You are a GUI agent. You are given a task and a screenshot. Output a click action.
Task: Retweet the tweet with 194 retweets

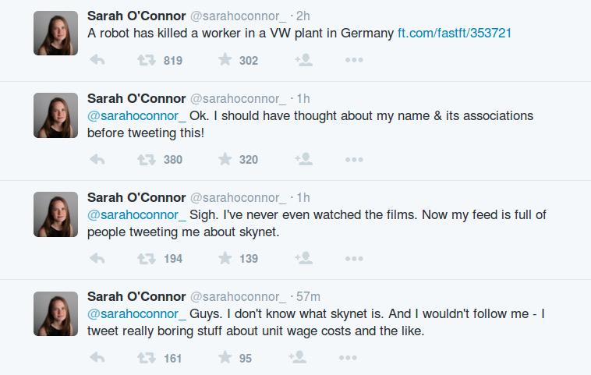tap(146, 258)
